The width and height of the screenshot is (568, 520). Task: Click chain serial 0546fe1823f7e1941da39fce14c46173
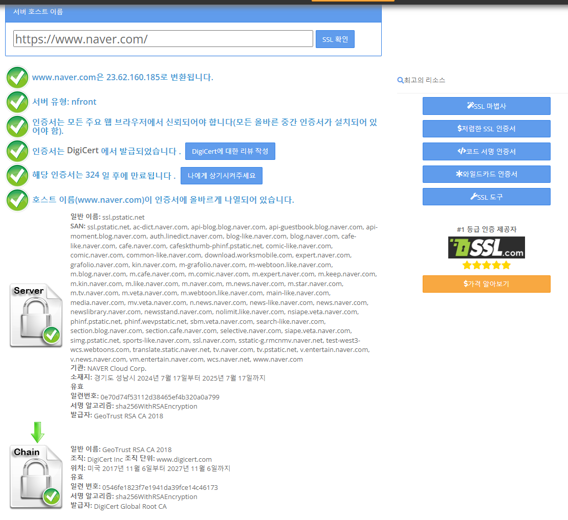160,487
